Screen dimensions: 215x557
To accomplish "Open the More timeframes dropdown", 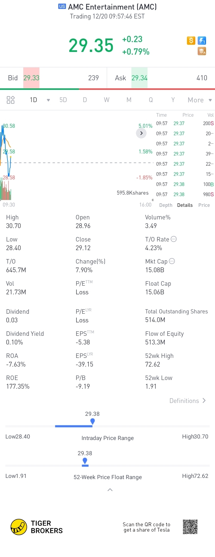I will point(200,100).
